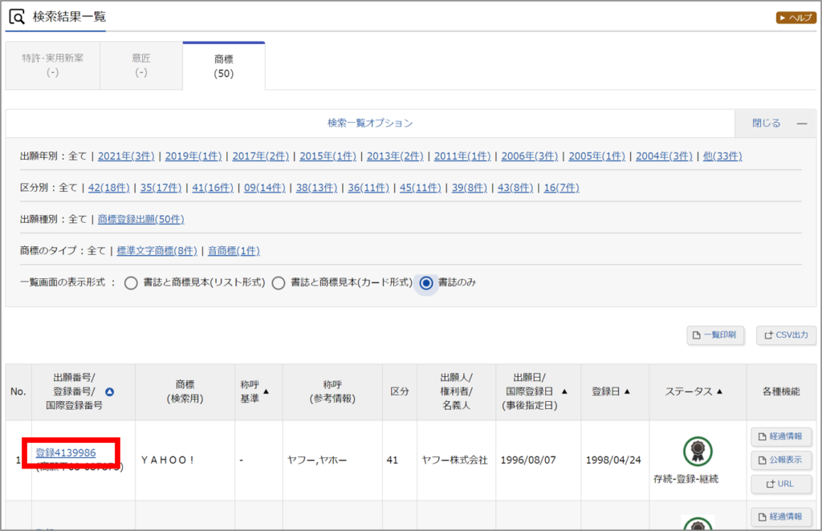Image resolution: width=822 pixels, height=531 pixels.
Task: Filter by class 16(7件)
Action: tap(561, 188)
